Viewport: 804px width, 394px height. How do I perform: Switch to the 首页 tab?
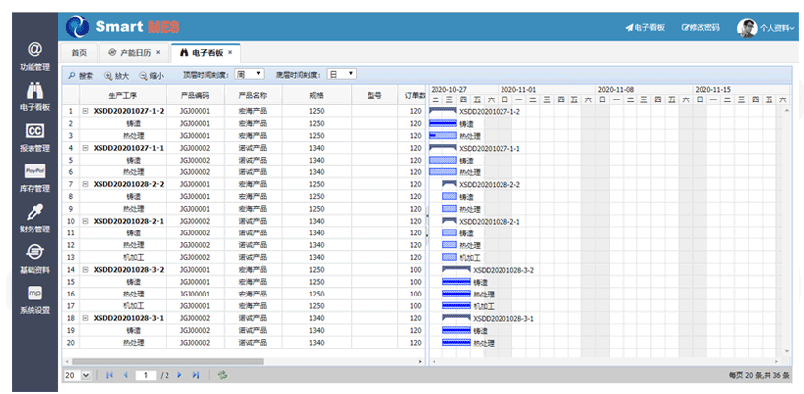pos(79,52)
